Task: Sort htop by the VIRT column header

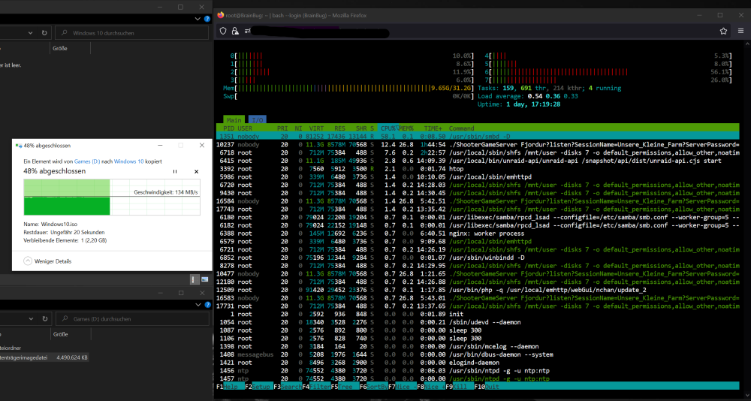Action: click(316, 128)
